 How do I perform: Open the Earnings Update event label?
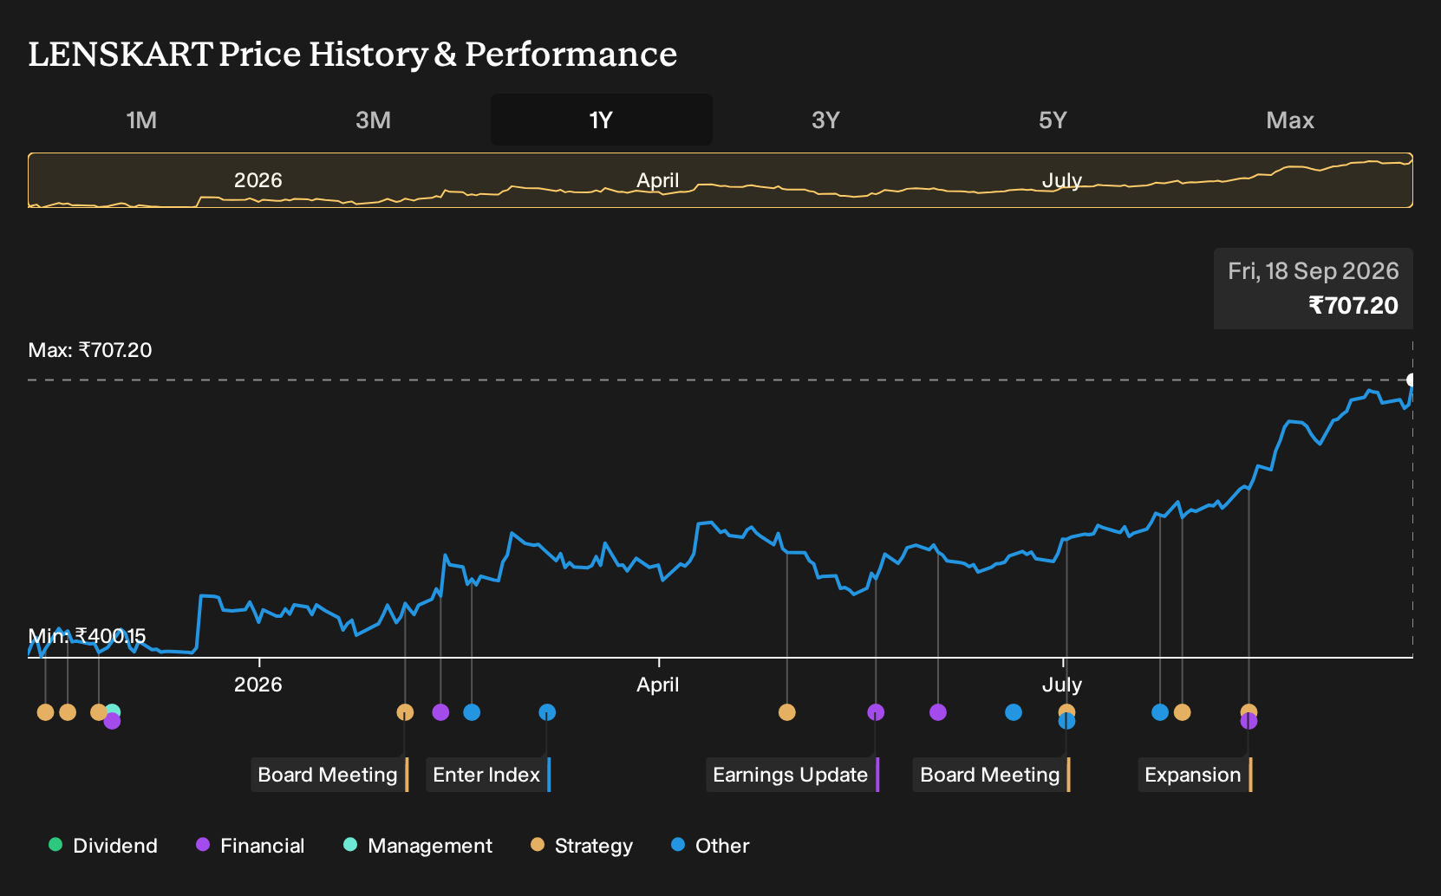coord(792,775)
